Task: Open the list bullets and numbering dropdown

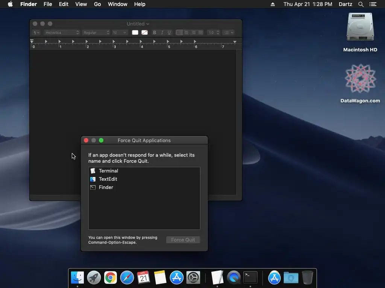Action: point(228,32)
